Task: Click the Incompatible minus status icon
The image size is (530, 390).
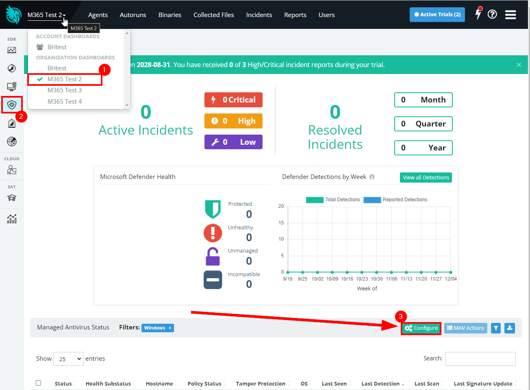Action: click(213, 280)
